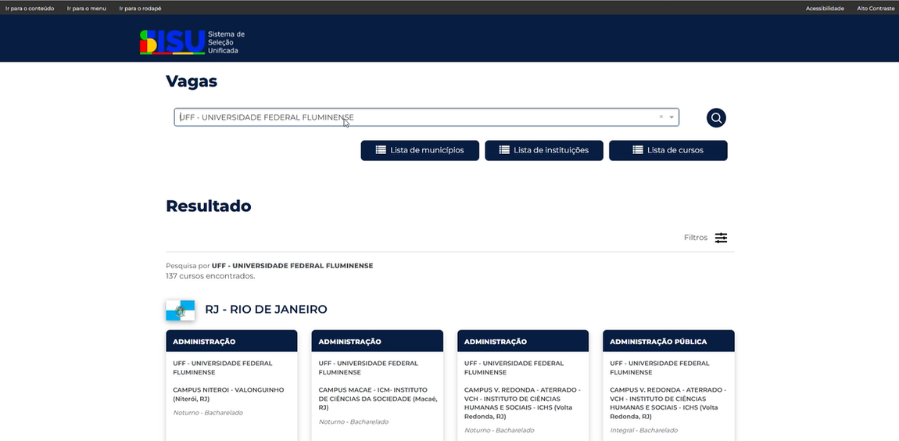
Task: Click the SISU logo in header
Action: tap(192, 42)
